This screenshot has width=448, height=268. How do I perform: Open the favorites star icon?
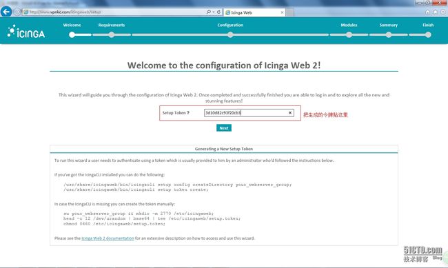pos(435,12)
